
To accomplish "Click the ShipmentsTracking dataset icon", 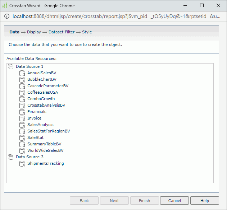I will coord(22,164).
